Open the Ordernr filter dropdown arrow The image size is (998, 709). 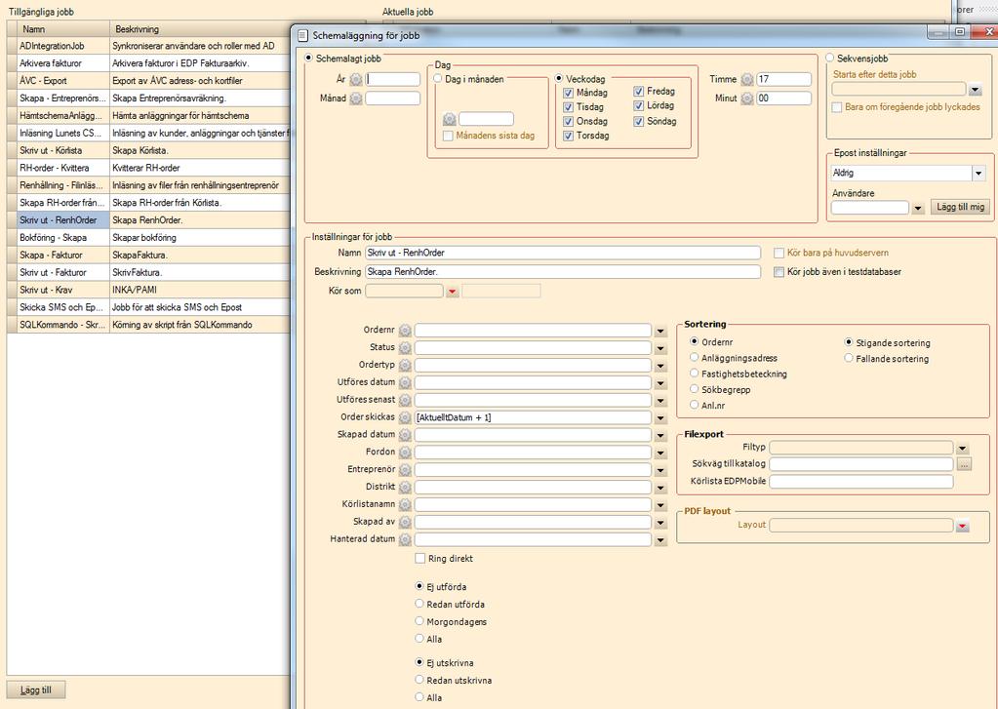tap(660, 331)
